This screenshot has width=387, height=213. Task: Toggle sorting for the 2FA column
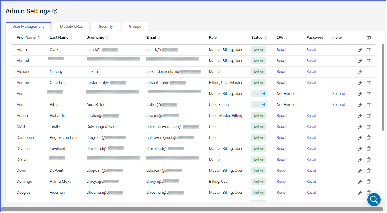coord(286,37)
